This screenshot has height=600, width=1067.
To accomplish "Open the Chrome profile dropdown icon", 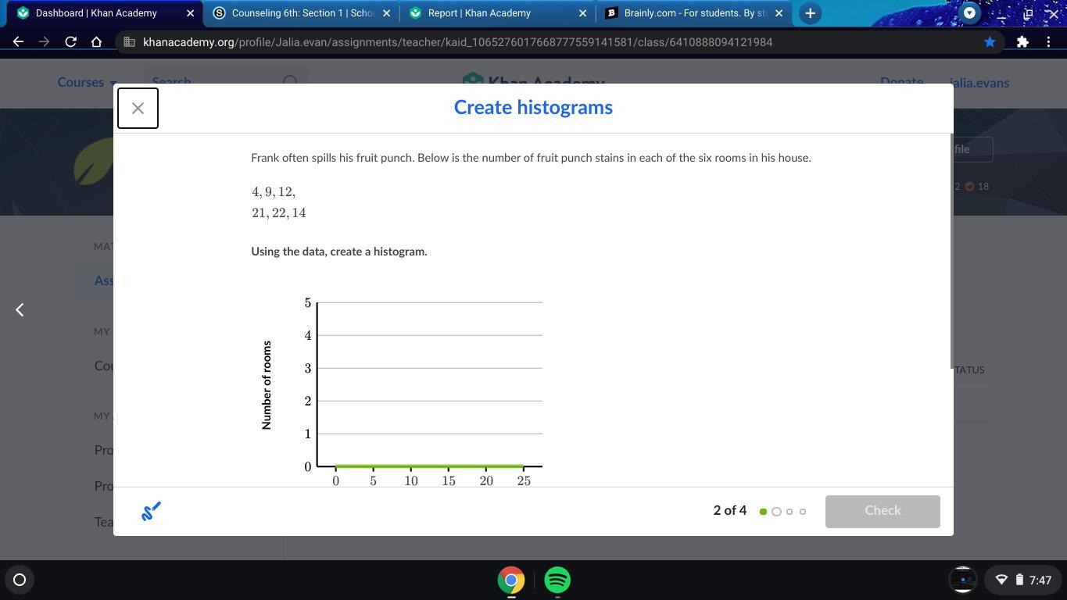I will point(969,13).
